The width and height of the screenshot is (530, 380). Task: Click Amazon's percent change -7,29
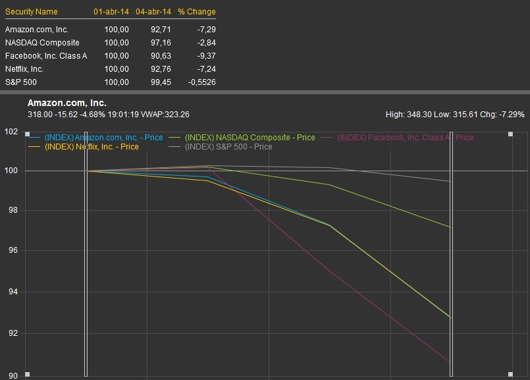tap(207, 30)
